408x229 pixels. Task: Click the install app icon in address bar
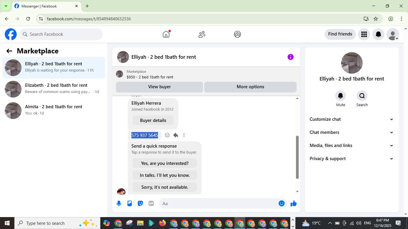point(366,19)
